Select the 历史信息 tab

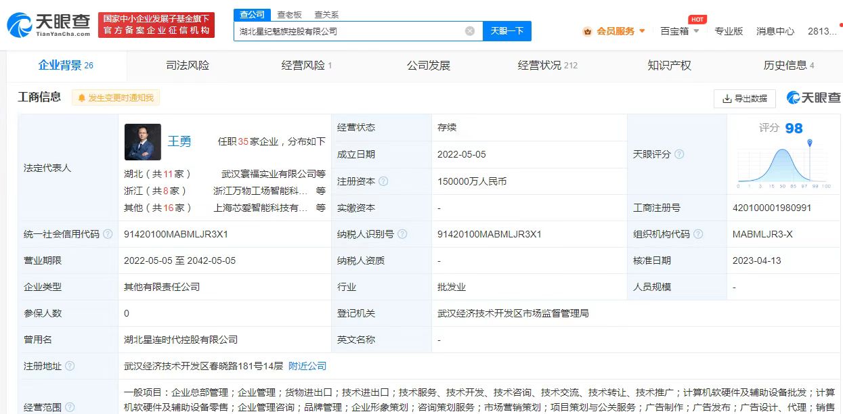(x=789, y=66)
